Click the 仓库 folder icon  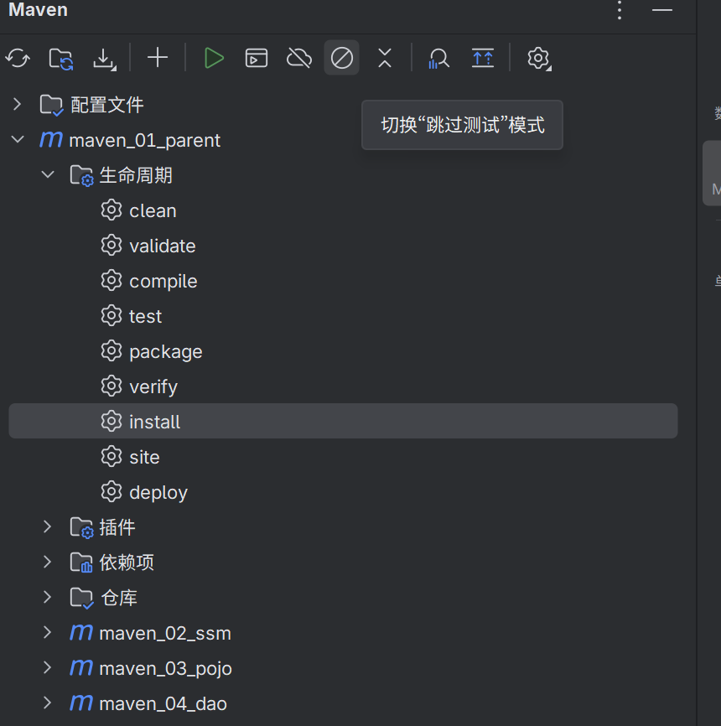pos(81,598)
